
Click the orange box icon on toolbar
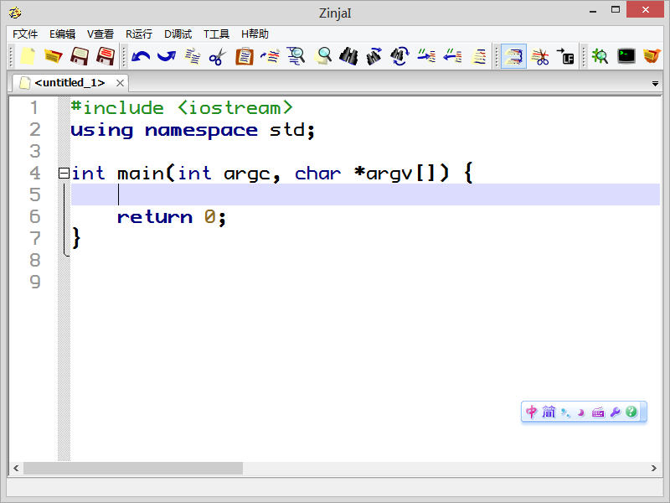click(x=652, y=56)
